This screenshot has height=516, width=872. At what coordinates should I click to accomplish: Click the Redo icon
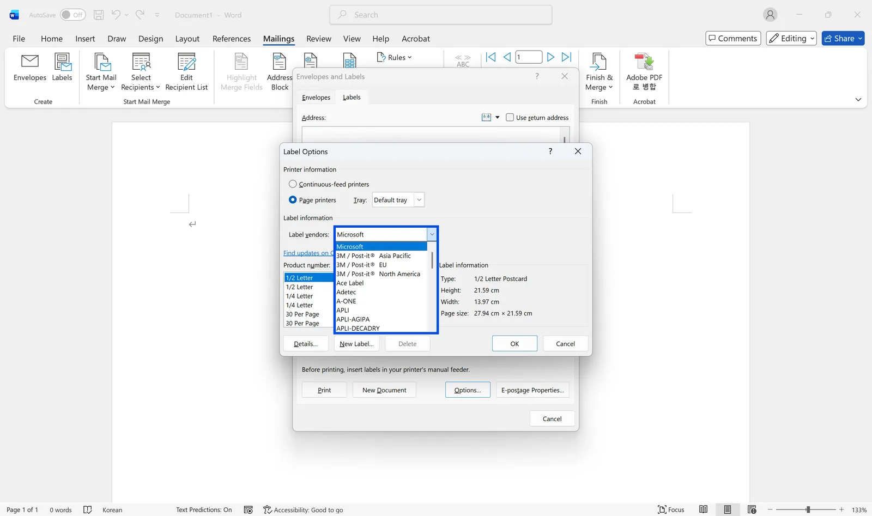(x=140, y=15)
